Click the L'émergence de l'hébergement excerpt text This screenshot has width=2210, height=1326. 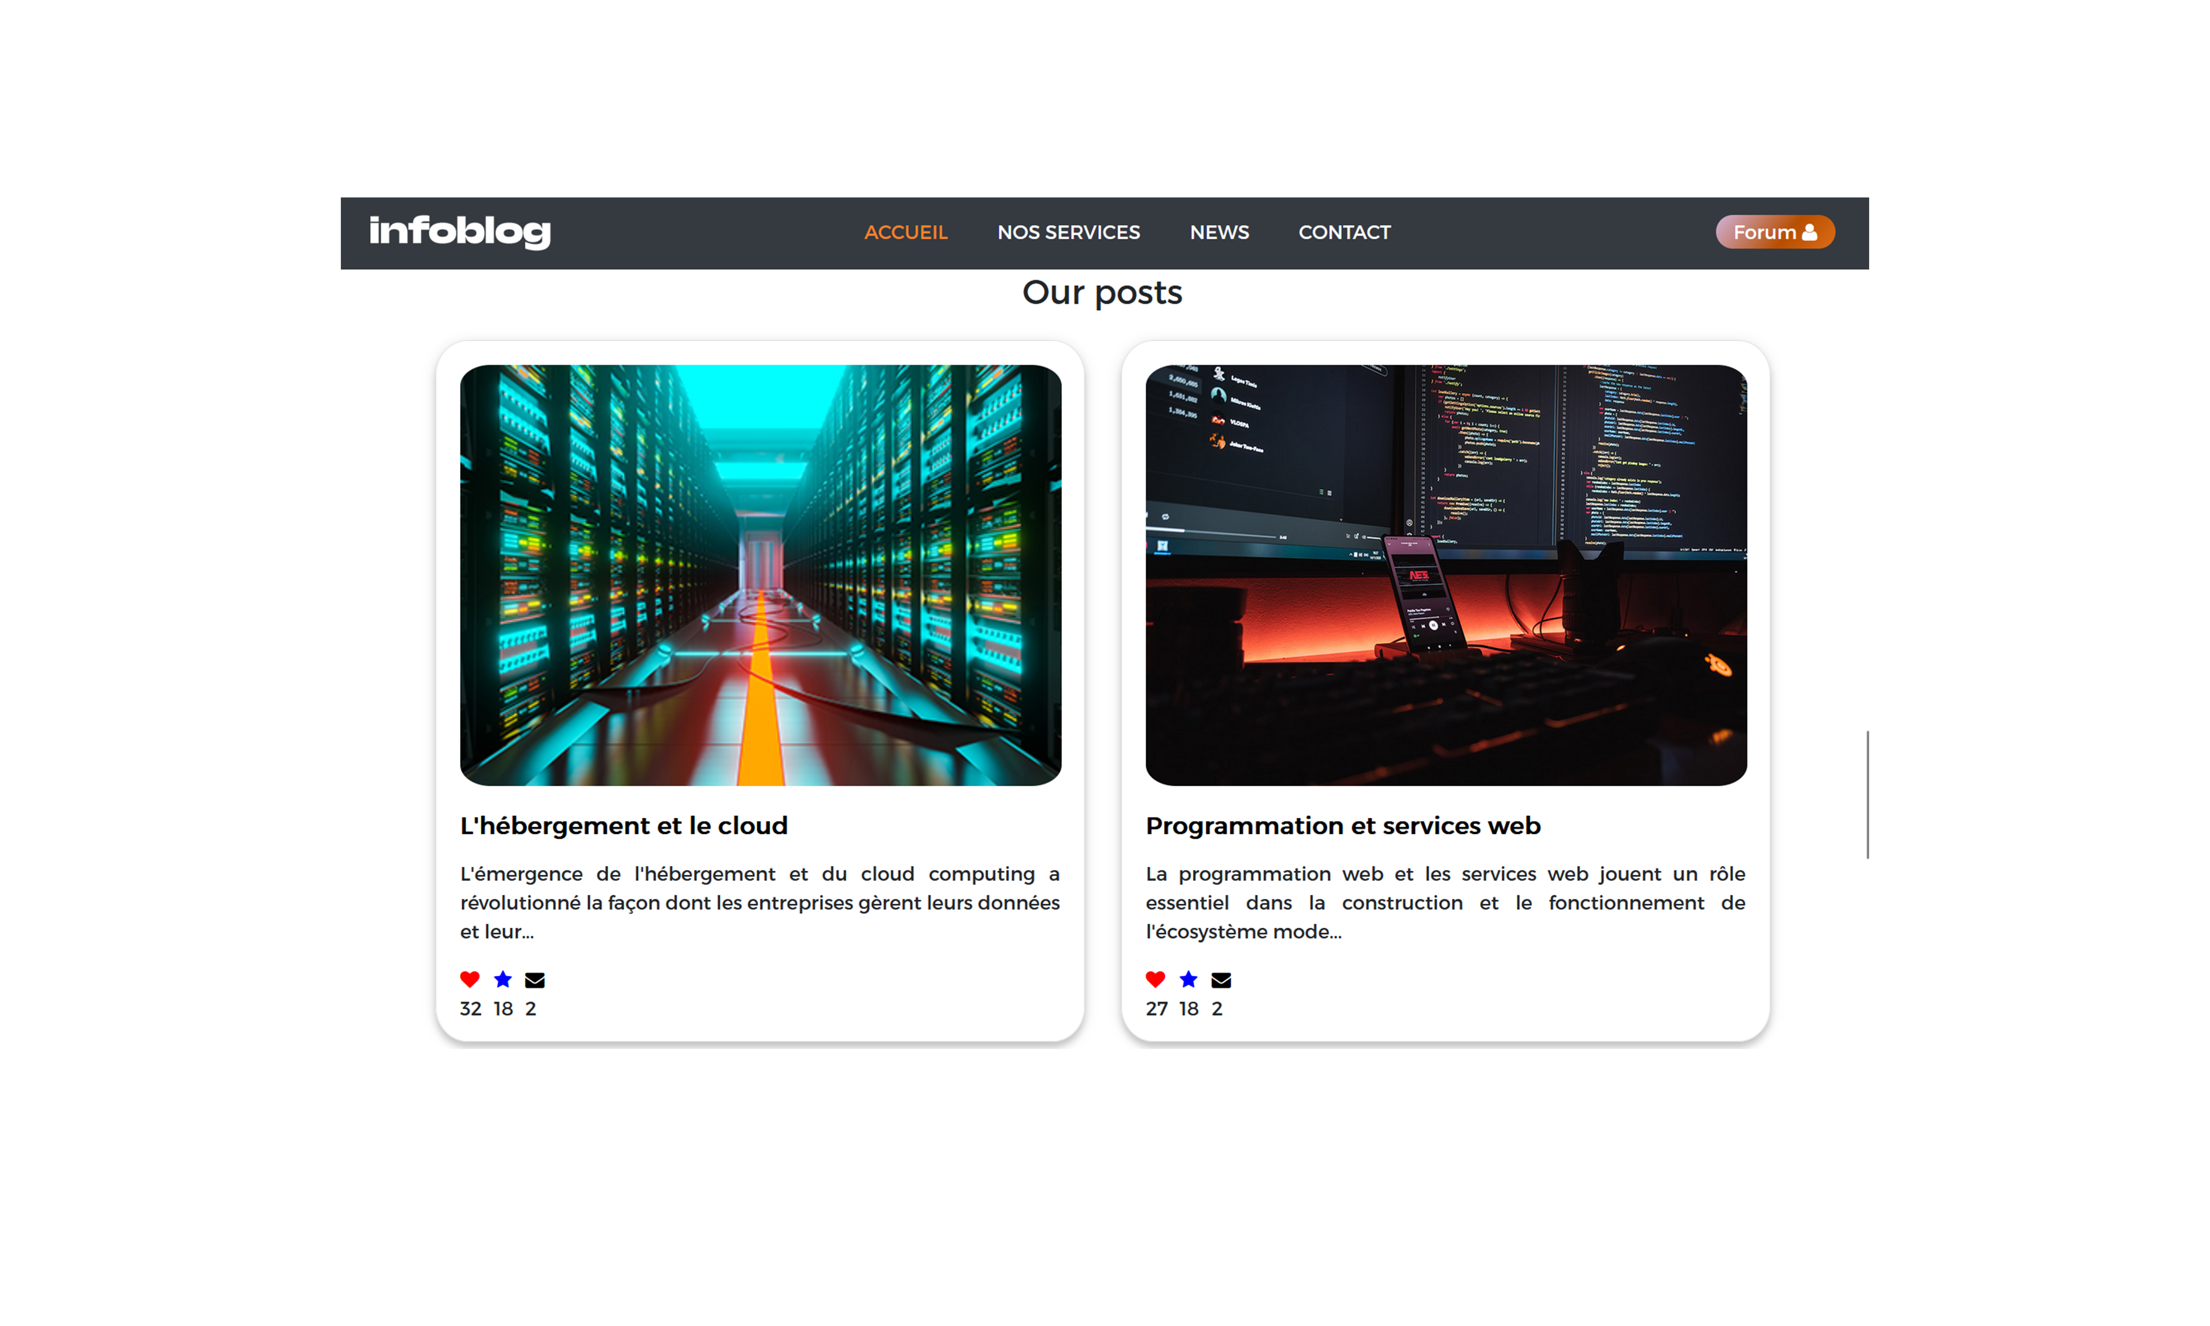tap(760, 903)
